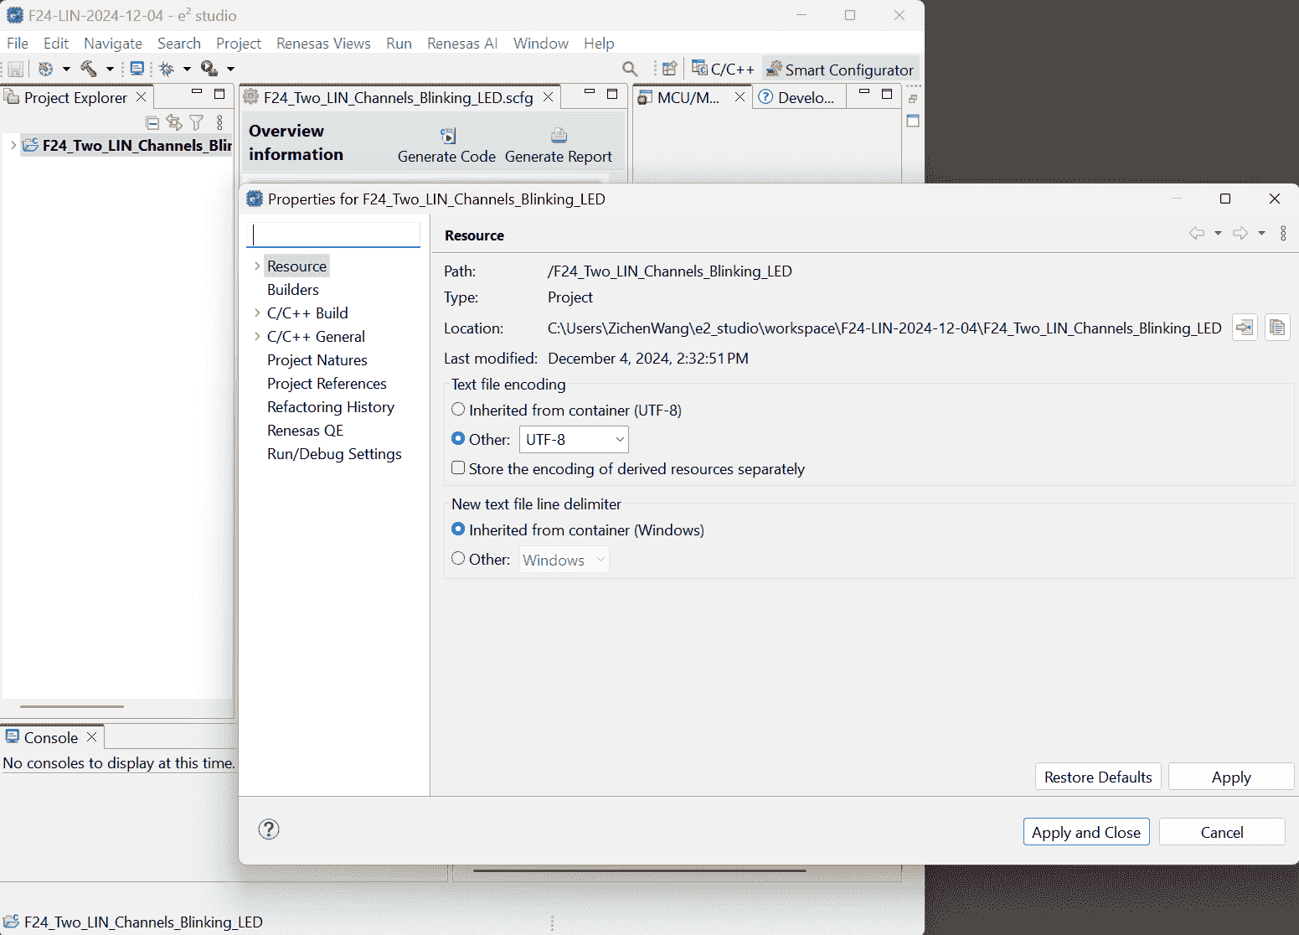Click the hammer Build toolbar icon
Screen dimensions: 1299x935
click(x=89, y=69)
